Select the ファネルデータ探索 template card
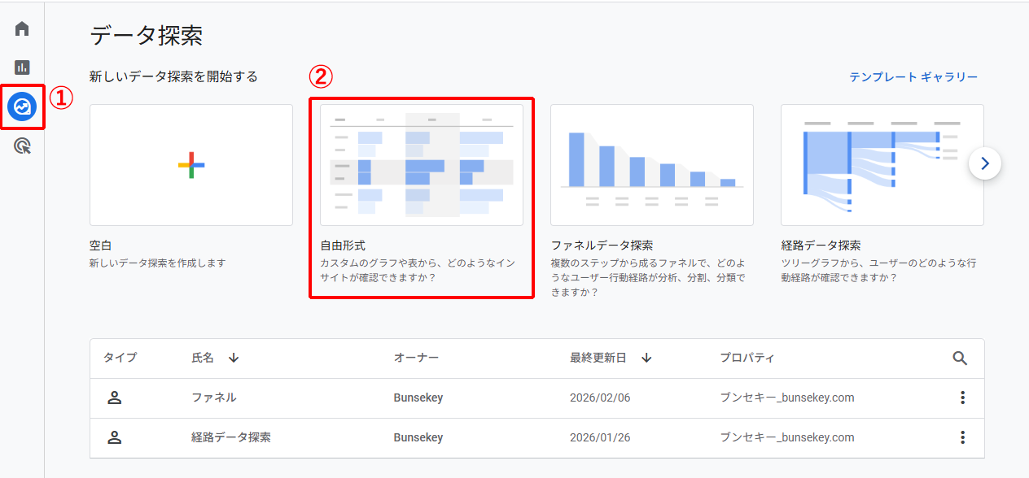The width and height of the screenshot is (1029, 478). point(651,164)
